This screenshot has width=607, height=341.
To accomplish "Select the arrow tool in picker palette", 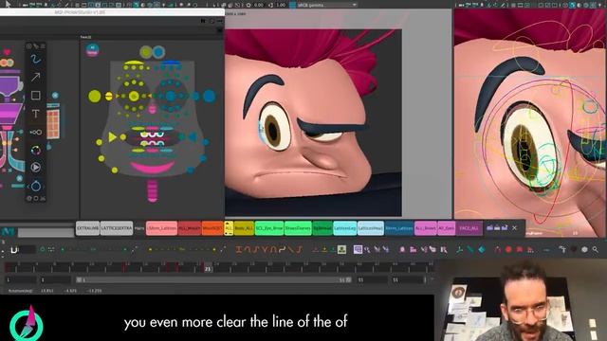I will point(36,77).
